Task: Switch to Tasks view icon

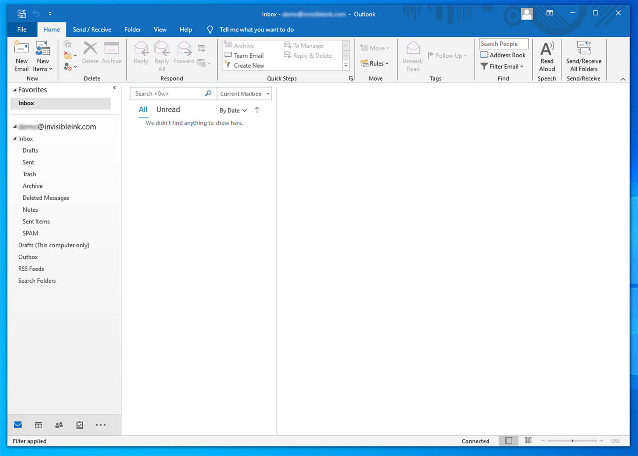Action: click(x=79, y=425)
